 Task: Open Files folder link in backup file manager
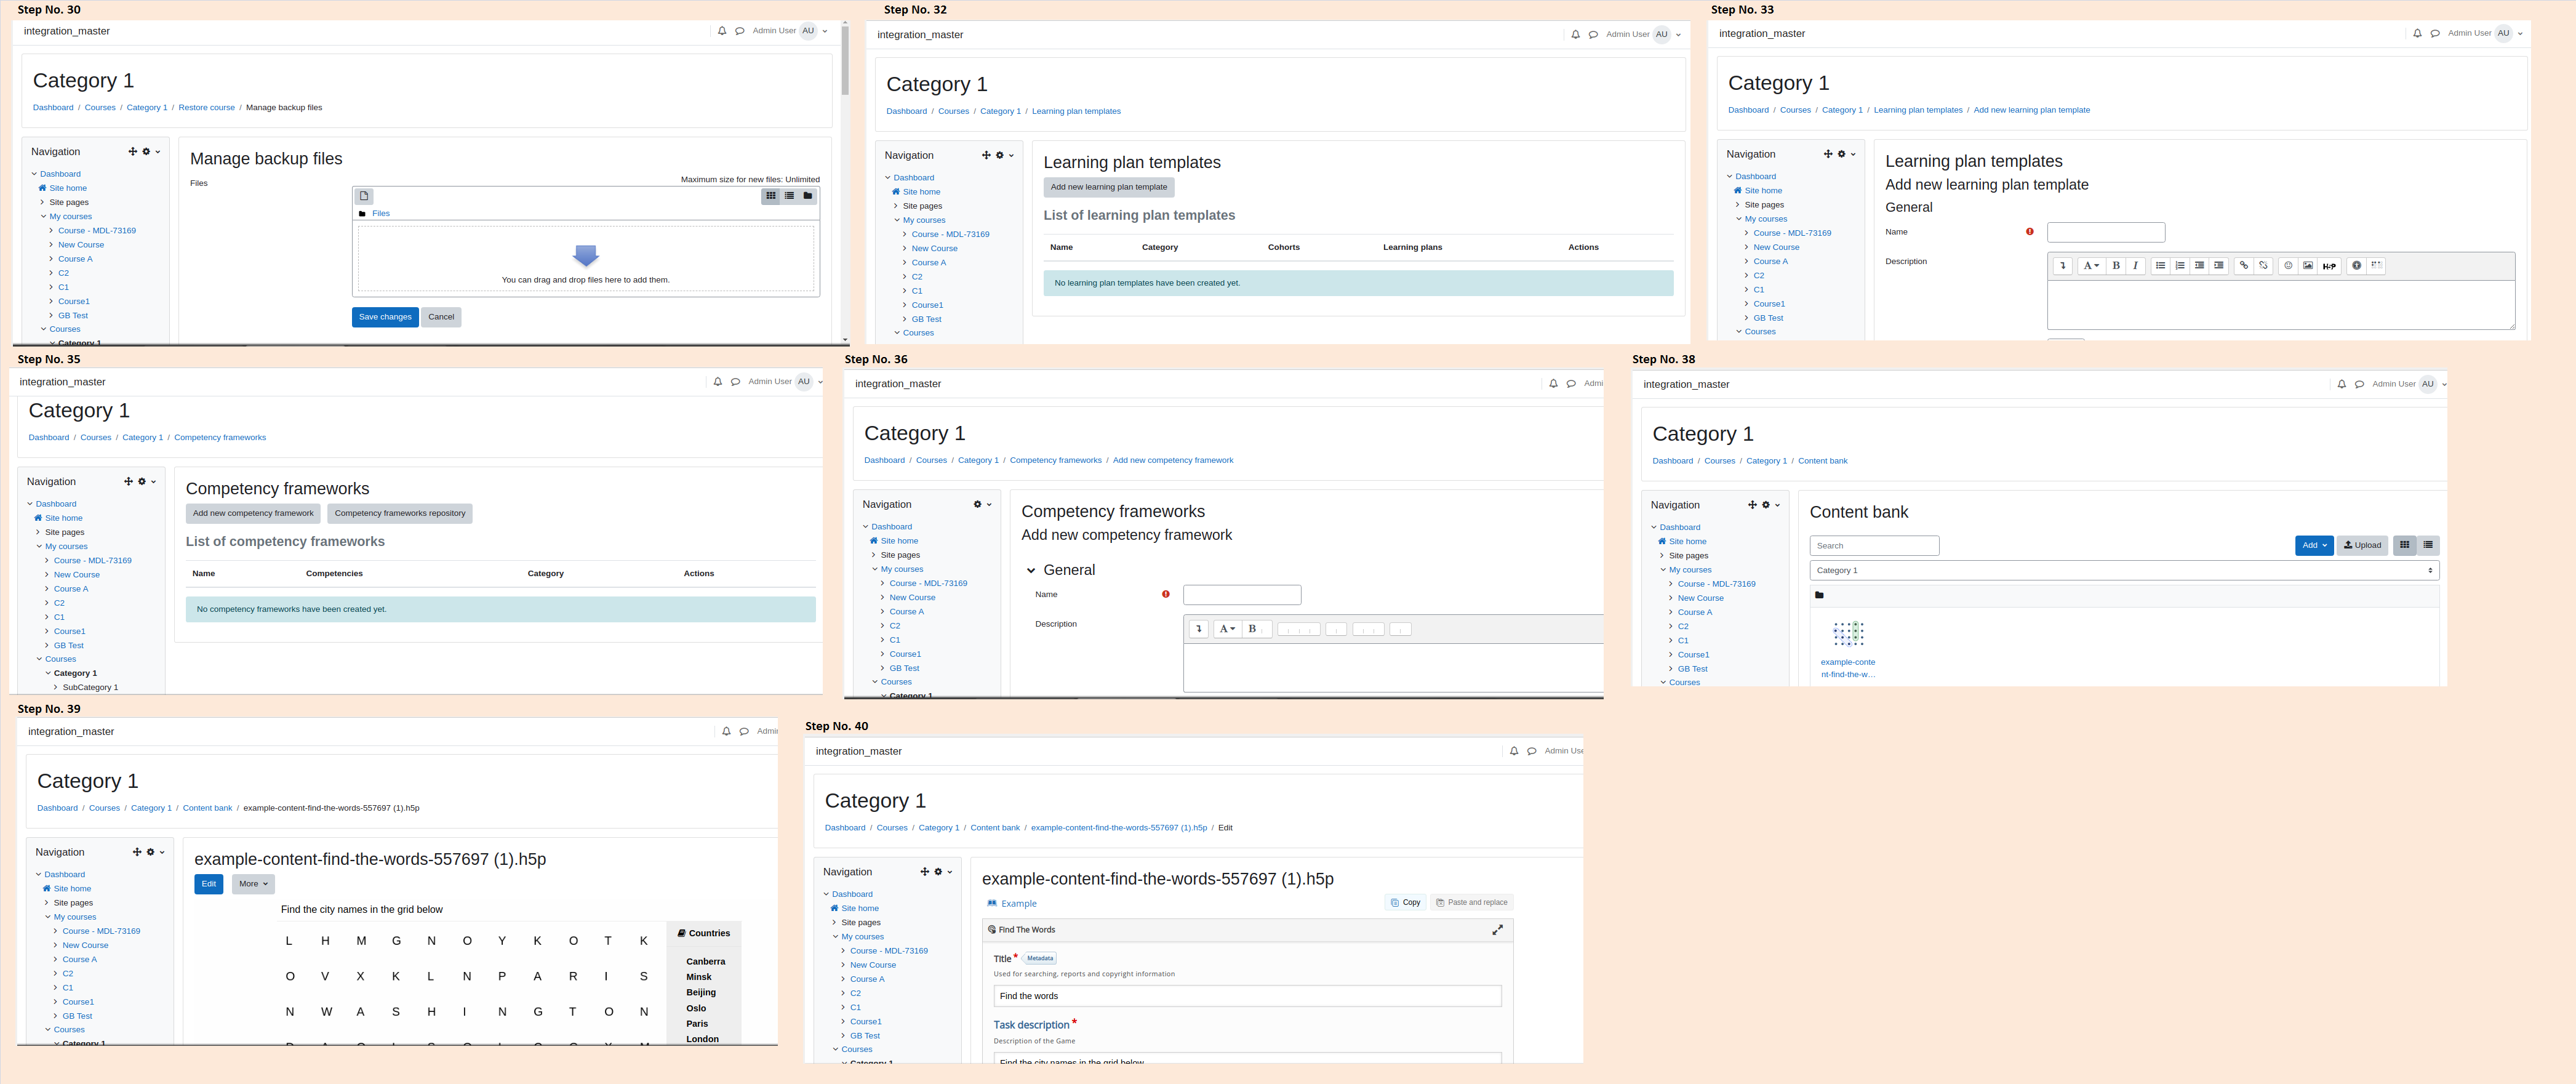pyautogui.click(x=381, y=213)
